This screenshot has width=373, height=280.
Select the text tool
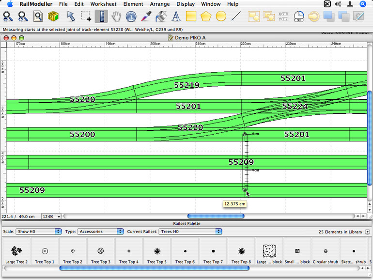point(176,16)
